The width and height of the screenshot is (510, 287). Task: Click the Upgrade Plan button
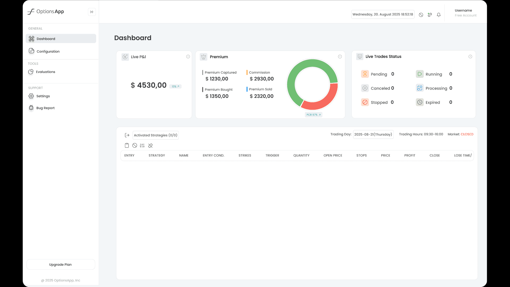[61, 264]
